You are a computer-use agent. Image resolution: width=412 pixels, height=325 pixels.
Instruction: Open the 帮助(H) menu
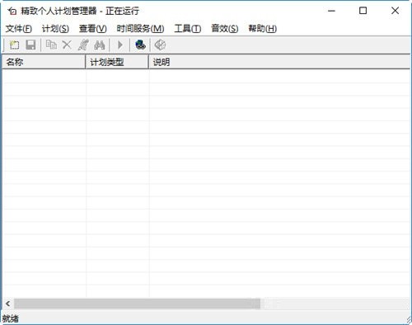[263, 29]
